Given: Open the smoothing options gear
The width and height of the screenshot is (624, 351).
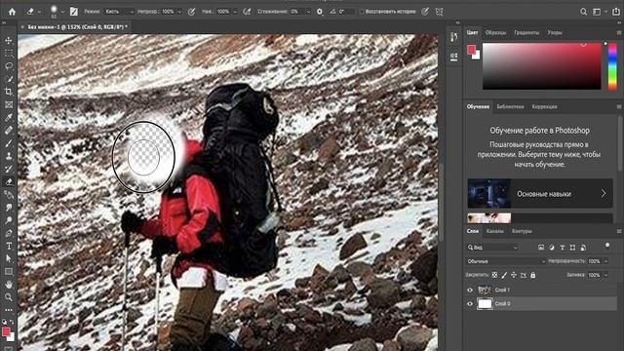Looking at the screenshot, I should [320, 12].
